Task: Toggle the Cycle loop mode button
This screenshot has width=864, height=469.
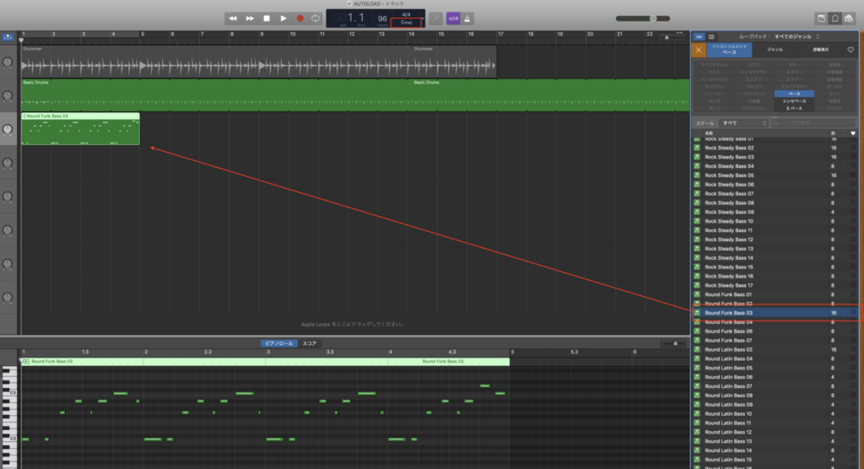Action: (316, 18)
